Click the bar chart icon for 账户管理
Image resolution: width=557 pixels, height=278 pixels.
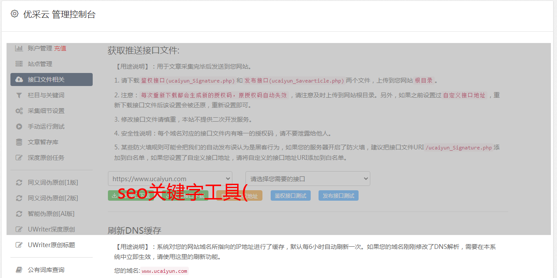coord(19,48)
